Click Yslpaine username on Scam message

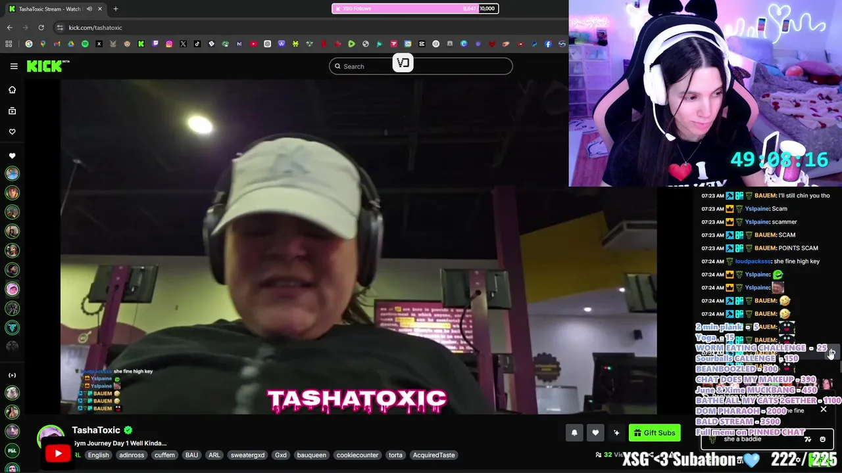coord(756,209)
